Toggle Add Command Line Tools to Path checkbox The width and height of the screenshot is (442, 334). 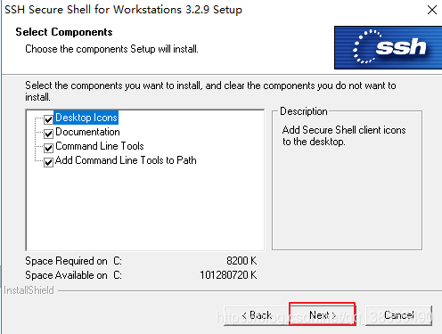point(48,162)
